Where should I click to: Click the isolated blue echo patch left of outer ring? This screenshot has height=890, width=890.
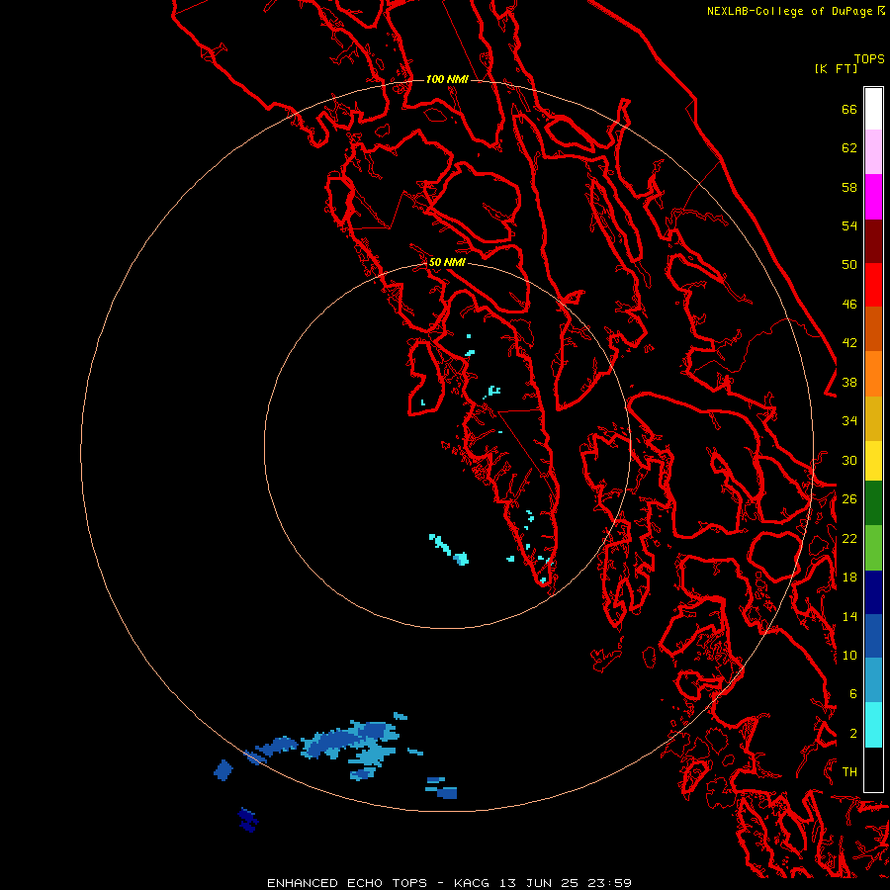tap(223, 770)
